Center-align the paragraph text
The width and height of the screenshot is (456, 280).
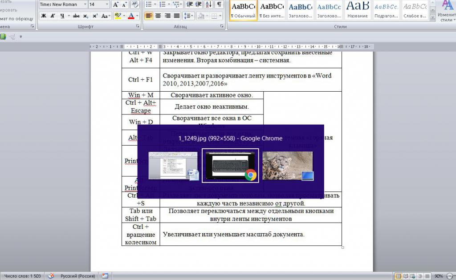[158, 16]
